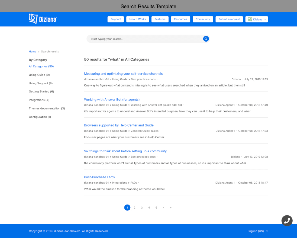Select the Features navigation item

tap(160, 19)
